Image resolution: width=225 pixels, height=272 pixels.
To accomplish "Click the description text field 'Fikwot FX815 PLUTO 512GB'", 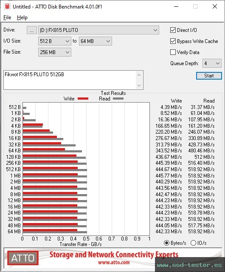I will [70, 80].
